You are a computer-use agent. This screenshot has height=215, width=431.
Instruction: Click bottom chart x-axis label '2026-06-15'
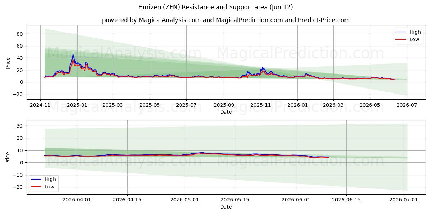(346, 200)
